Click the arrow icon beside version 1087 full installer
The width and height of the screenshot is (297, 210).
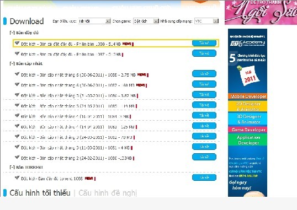(x=17, y=53)
